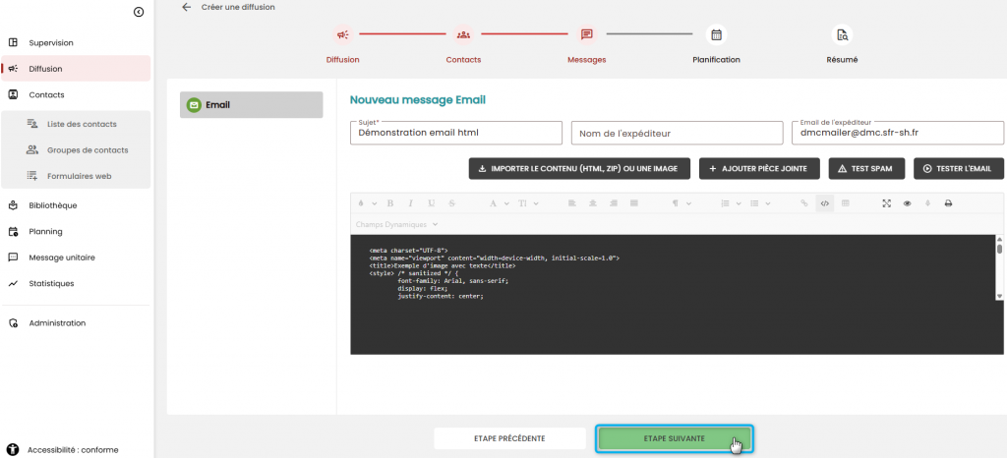Click the back arrow next to Créer une diffusion

187,7
